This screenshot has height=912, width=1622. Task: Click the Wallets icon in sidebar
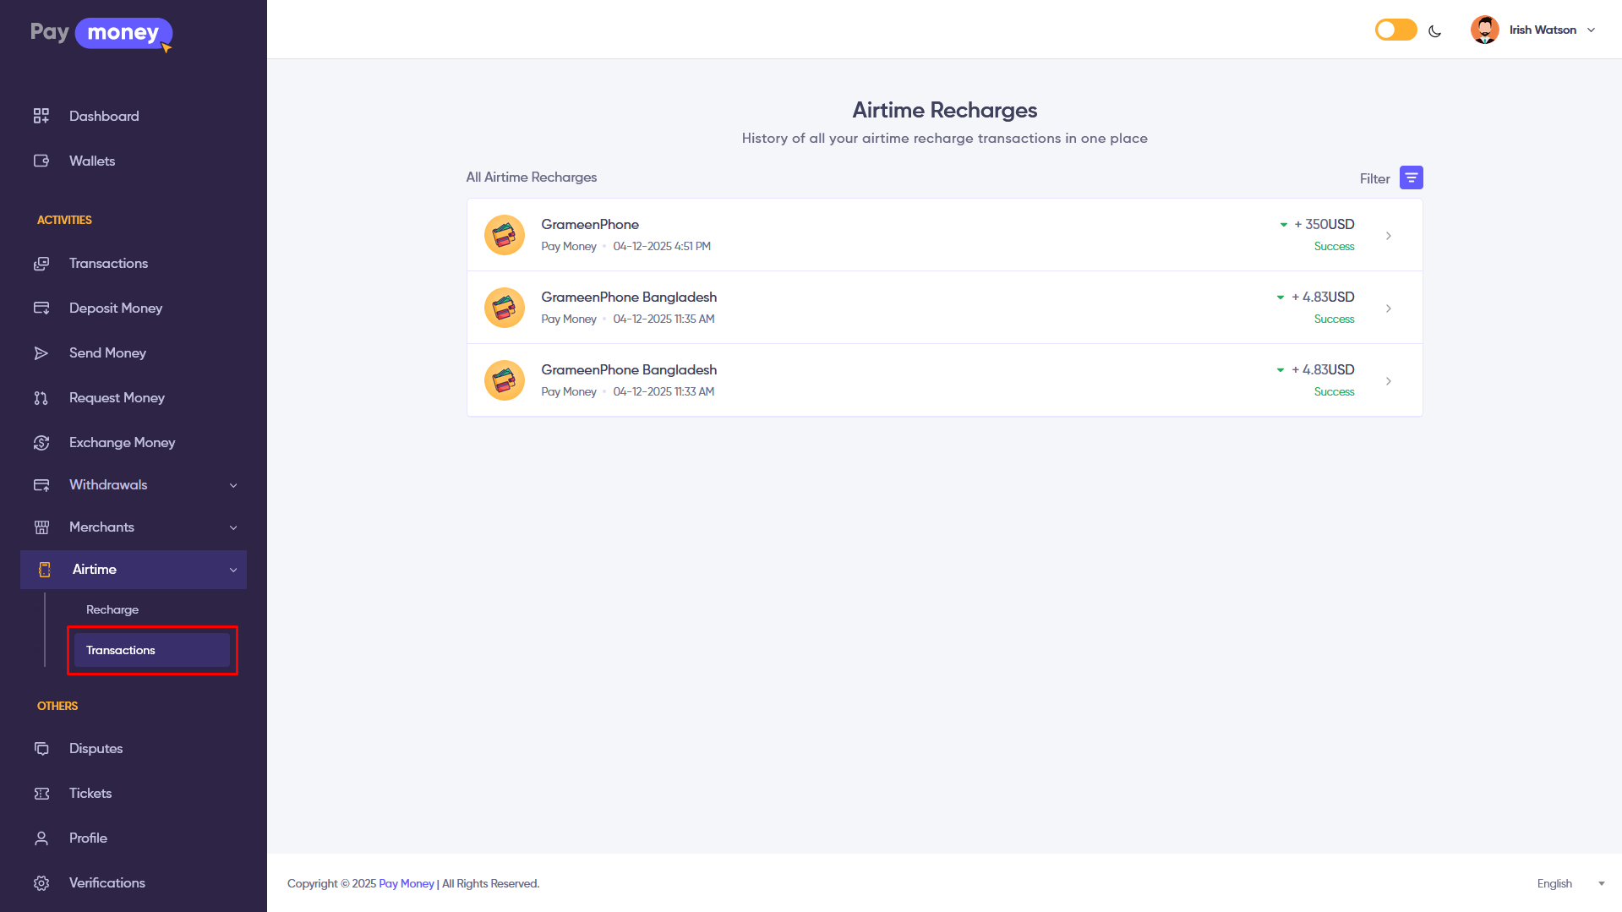point(41,161)
